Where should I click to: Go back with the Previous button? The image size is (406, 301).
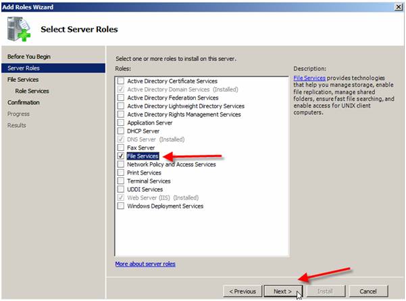point(243,292)
